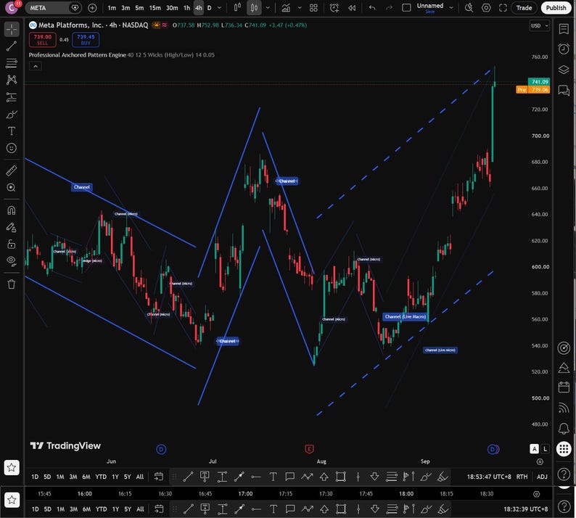Select the text tool in left sidebar
Screen dimensions: 576x518
tap(12, 131)
